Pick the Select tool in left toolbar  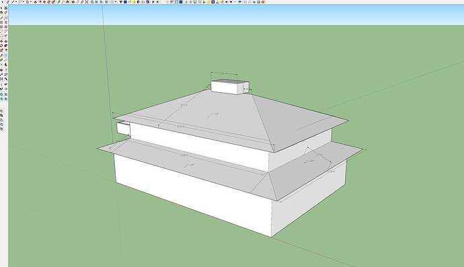(1, 8)
